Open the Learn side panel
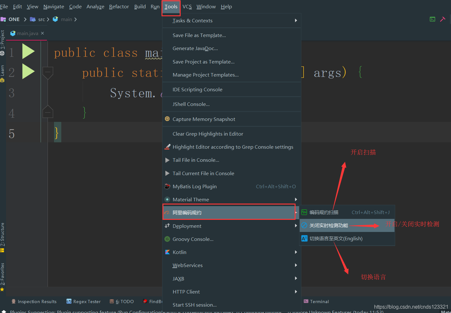 [x=3, y=73]
